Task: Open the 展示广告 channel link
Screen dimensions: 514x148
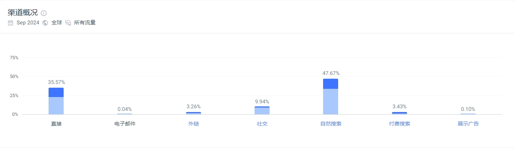Action: pos(468,124)
